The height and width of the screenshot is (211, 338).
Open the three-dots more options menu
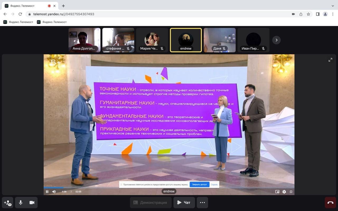click(x=202, y=203)
